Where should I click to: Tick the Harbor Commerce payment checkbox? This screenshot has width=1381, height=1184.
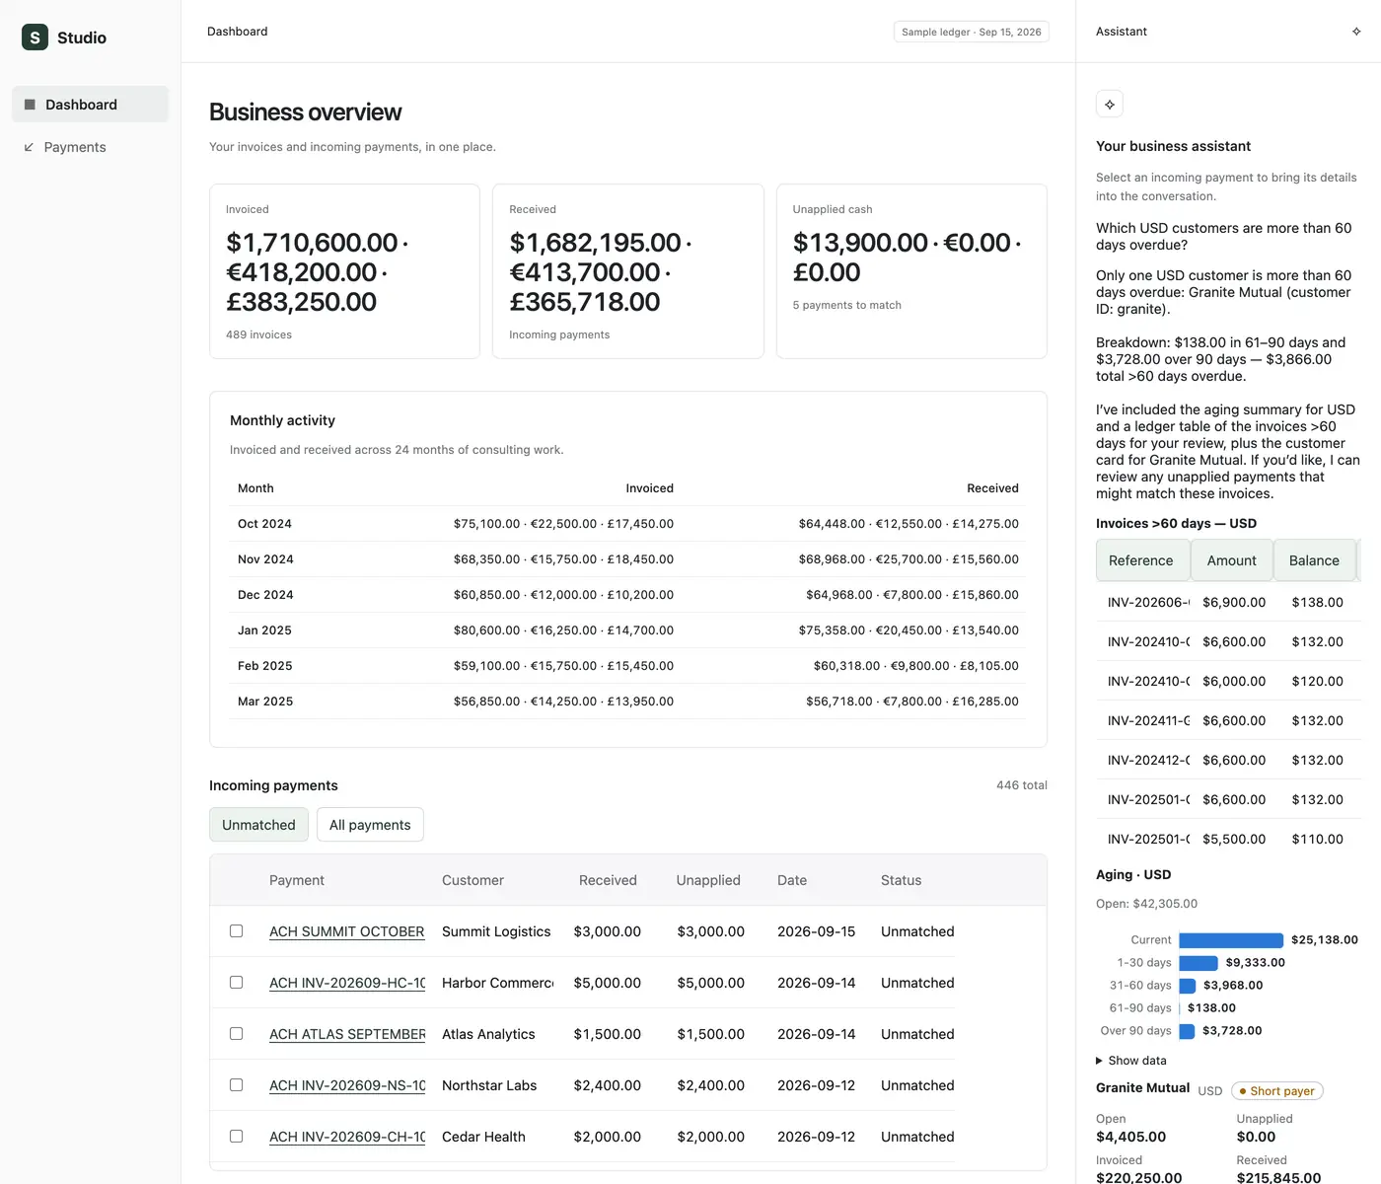236,982
